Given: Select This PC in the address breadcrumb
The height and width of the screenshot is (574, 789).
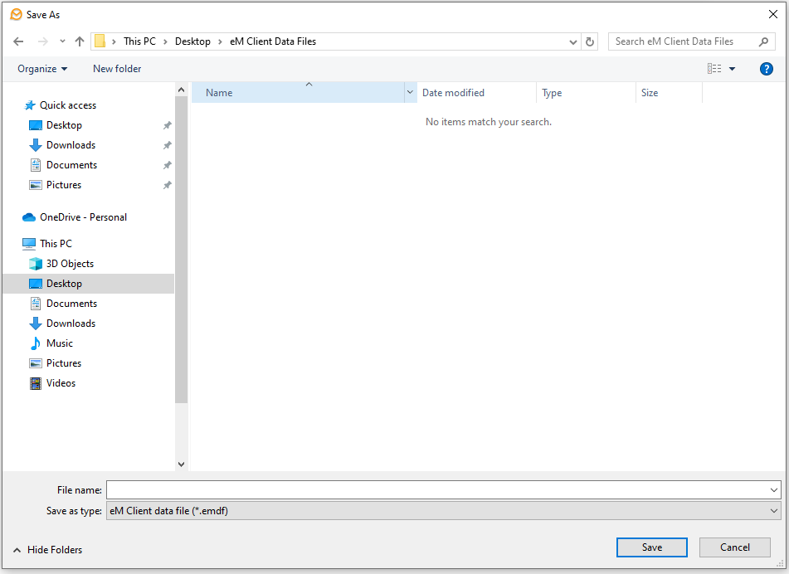Looking at the screenshot, I should point(139,41).
